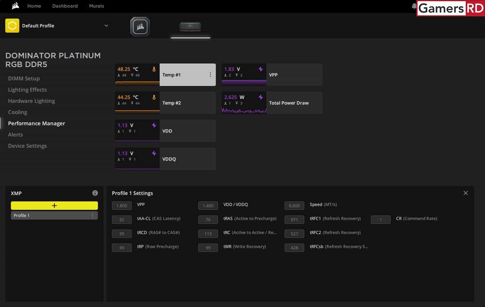Click the tRAS field showing 76
Image resolution: width=485 pixels, height=307 pixels.
(208, 220)
